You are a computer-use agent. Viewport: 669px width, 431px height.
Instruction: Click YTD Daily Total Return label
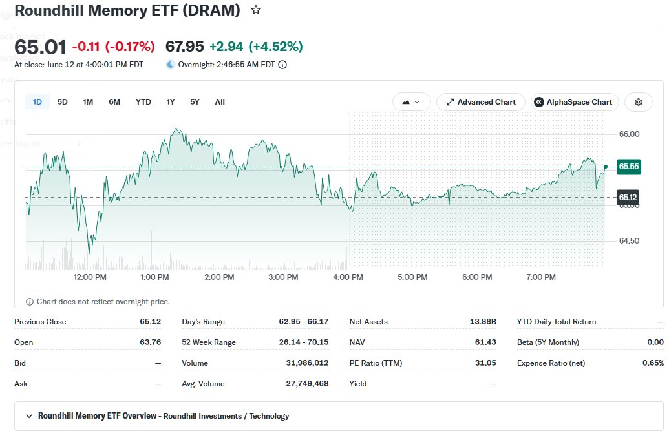(x=557, y=322)
